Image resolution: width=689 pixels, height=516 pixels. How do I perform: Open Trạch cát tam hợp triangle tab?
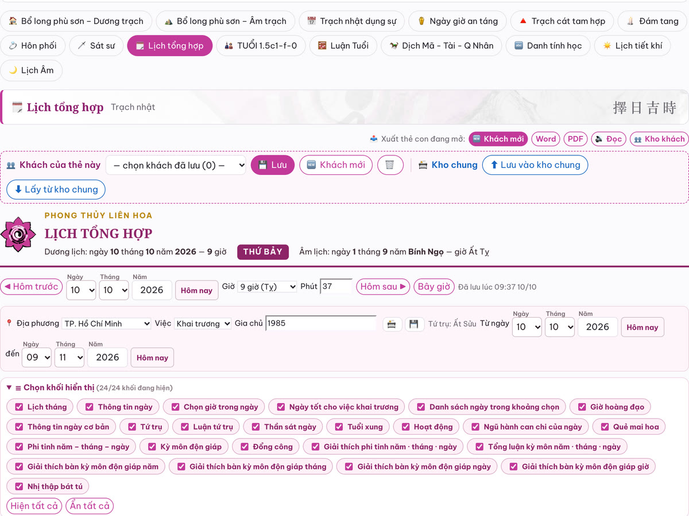coord(562,21)
